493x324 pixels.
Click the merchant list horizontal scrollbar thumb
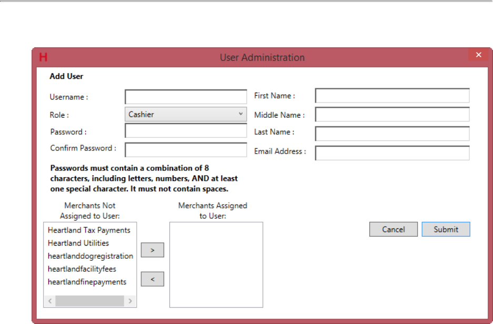pos(89,301)
